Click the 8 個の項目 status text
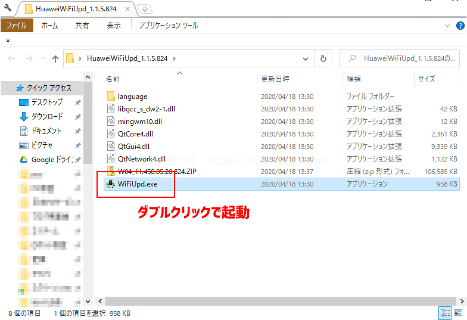Screen dimensions: 467x320 coord(24,313)
